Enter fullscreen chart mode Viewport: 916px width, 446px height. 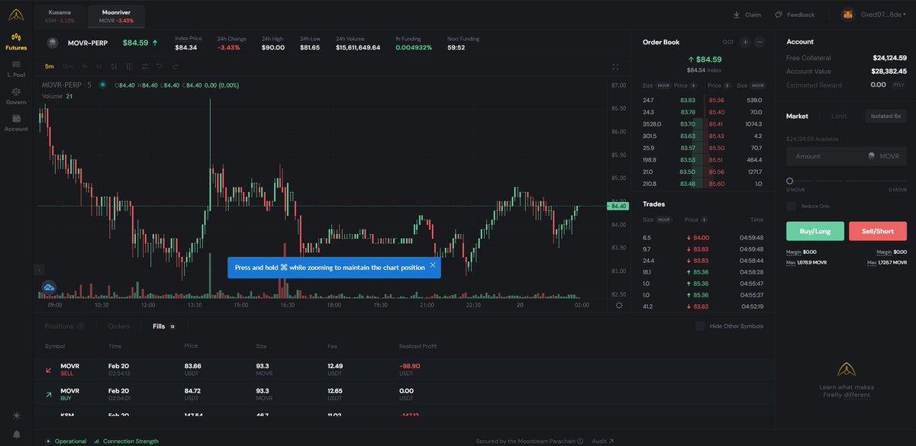tap(615, 66)
